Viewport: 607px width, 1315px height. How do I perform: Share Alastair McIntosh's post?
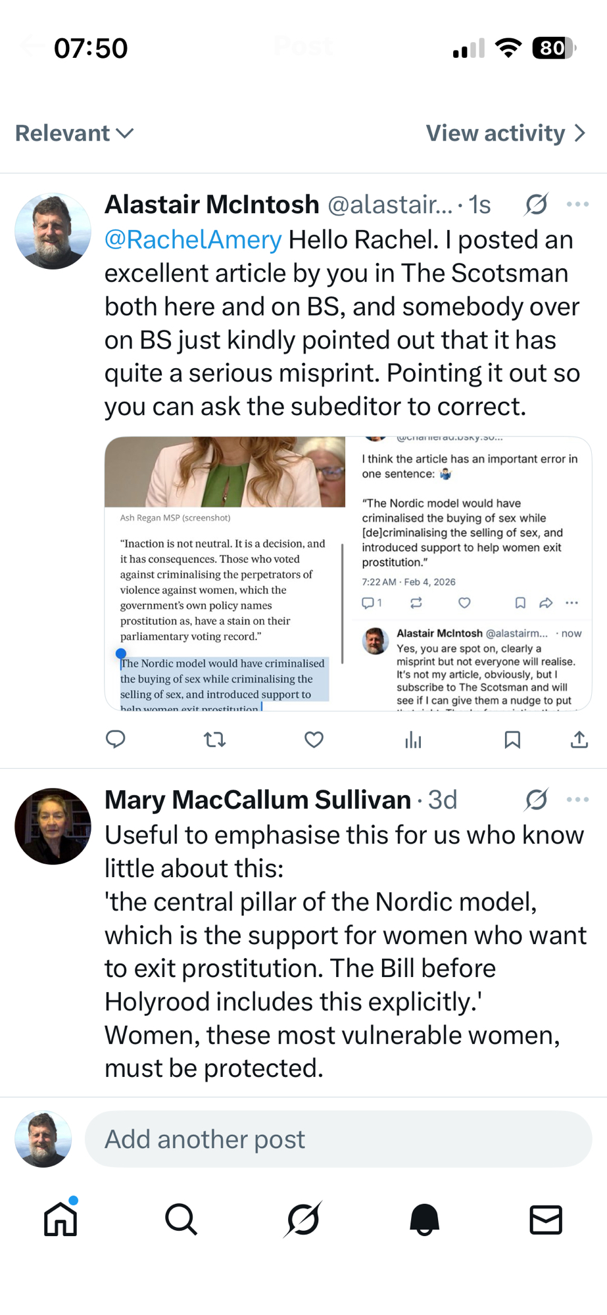579,740
